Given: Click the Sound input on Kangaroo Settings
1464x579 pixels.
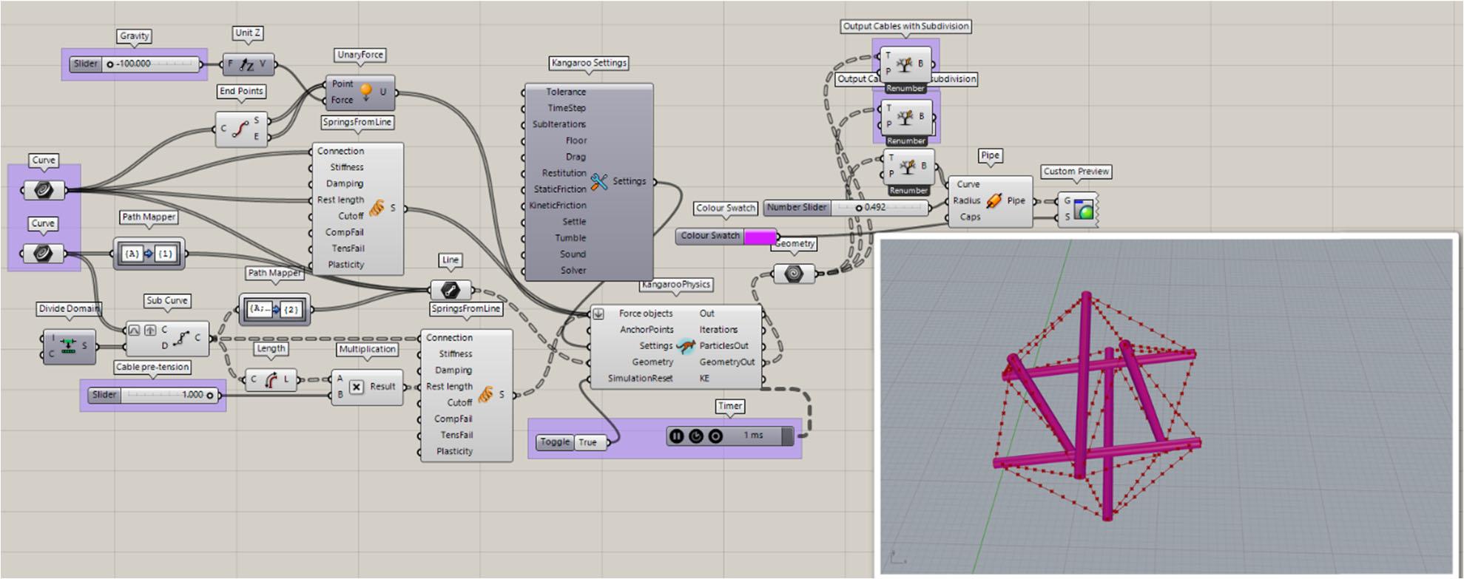Looking at the screenshot, I should [x=573, y=254].
